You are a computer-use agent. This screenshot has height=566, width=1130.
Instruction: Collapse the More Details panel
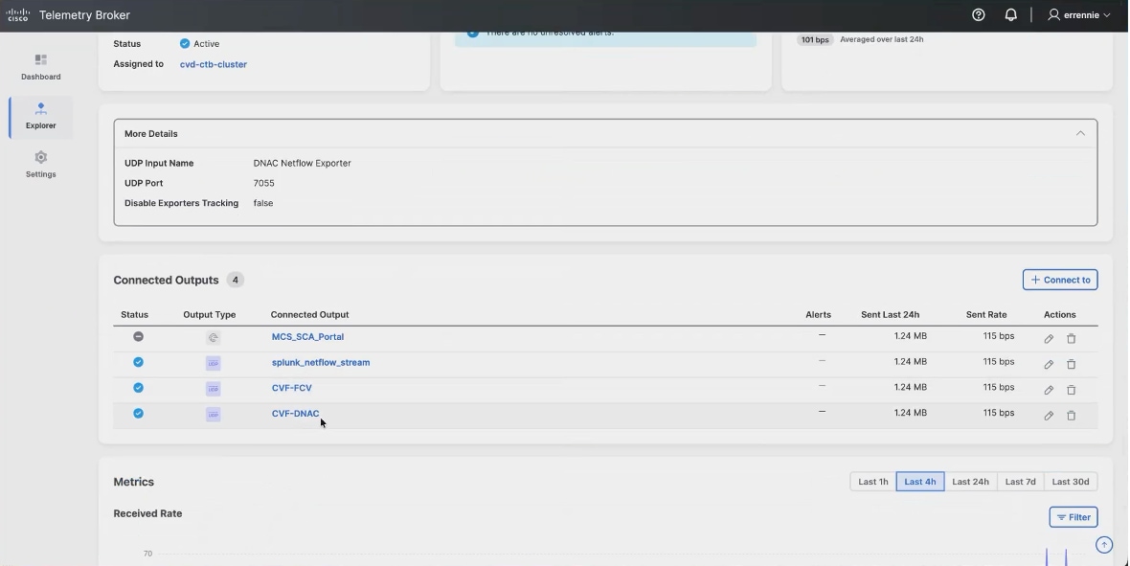[x=1080, y=133]
